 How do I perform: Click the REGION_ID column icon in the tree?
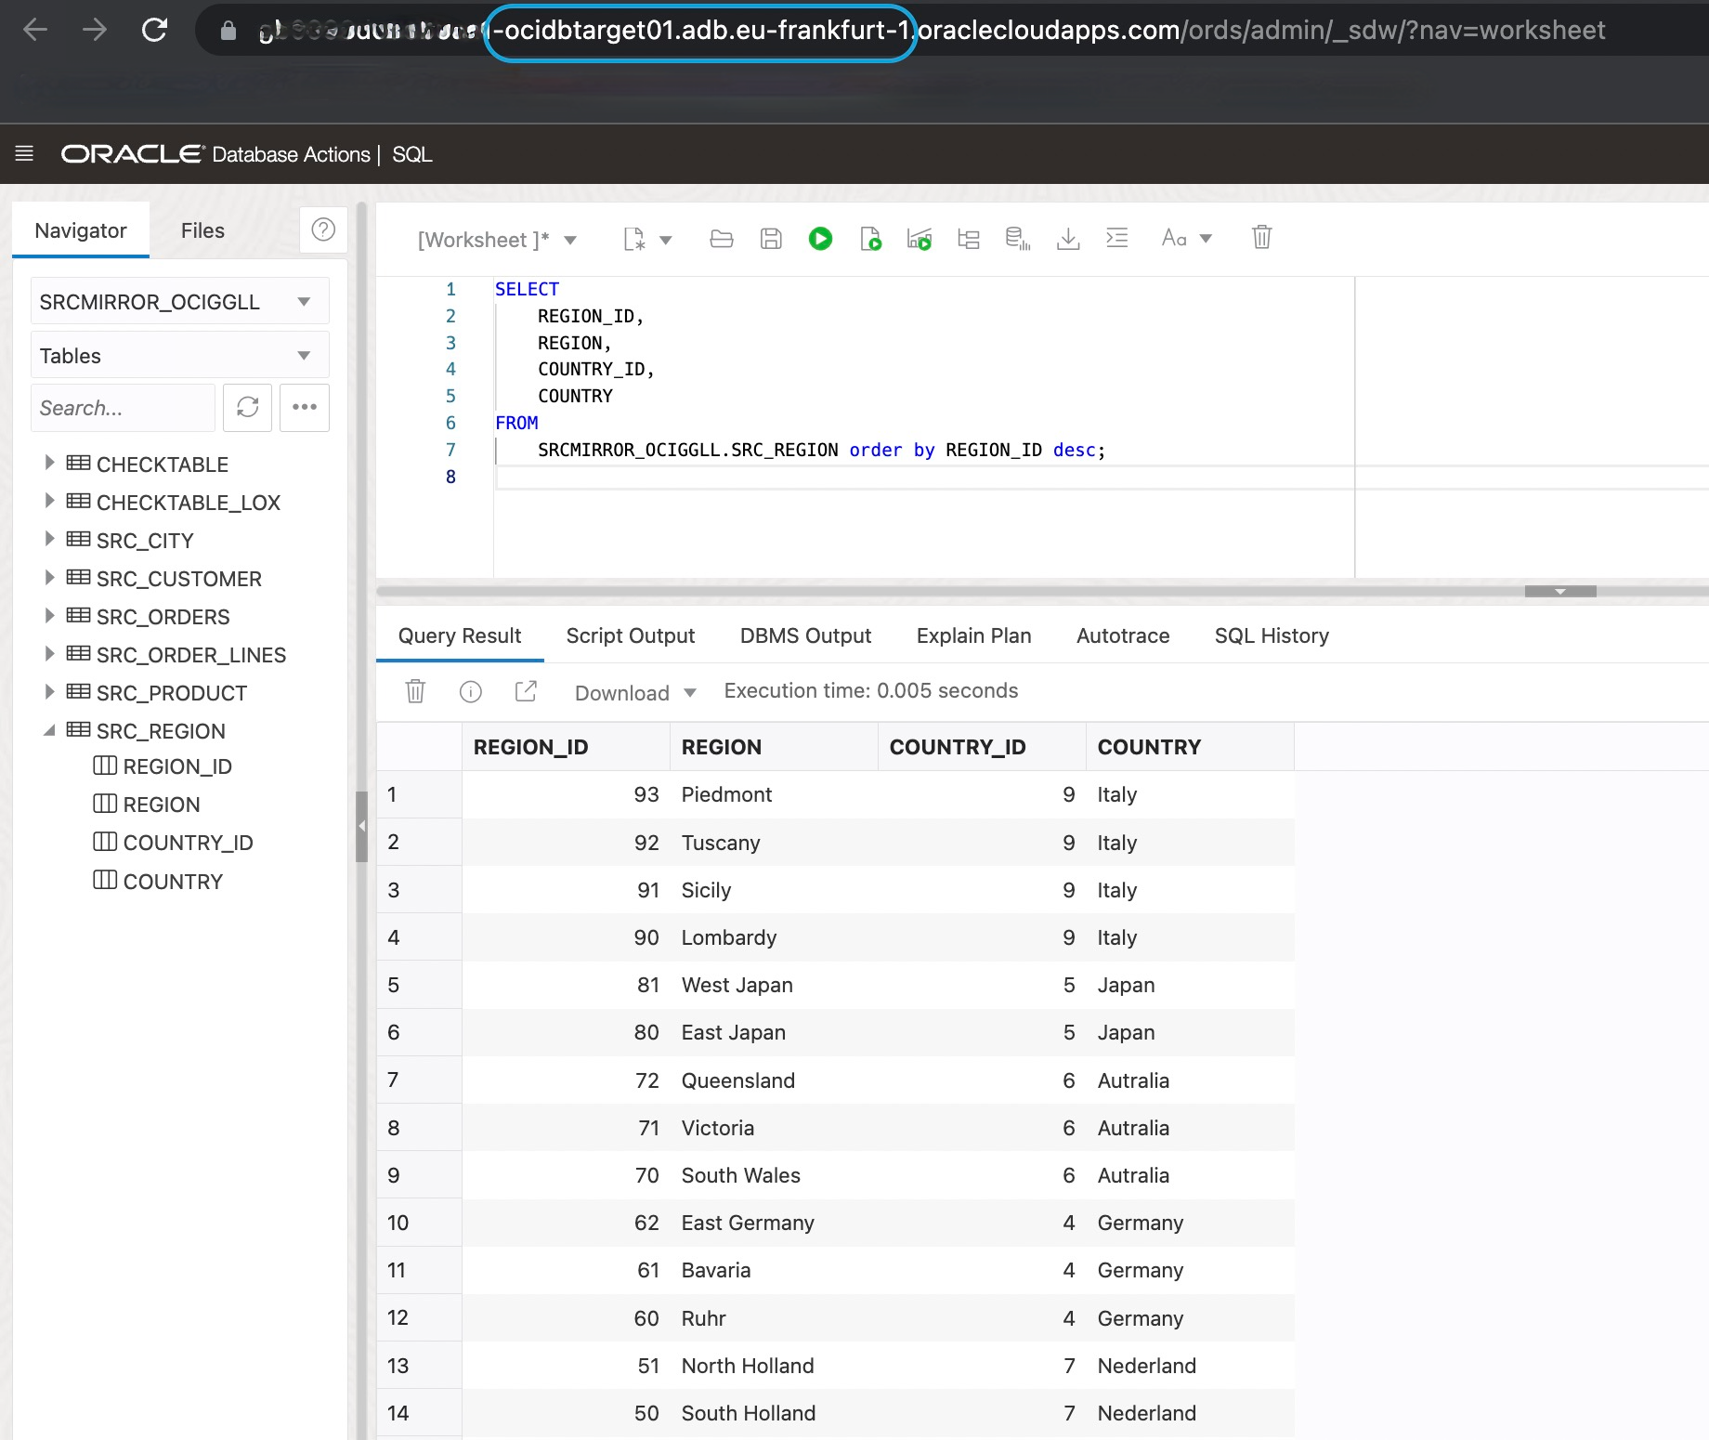(x=105, y=766)
